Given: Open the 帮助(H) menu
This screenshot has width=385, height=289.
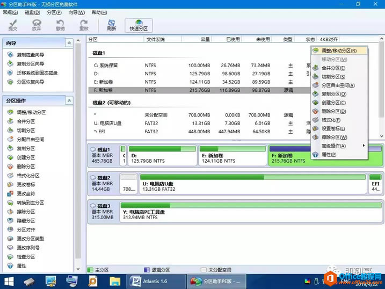Looking at the screenshot, I should pos(99,12).
